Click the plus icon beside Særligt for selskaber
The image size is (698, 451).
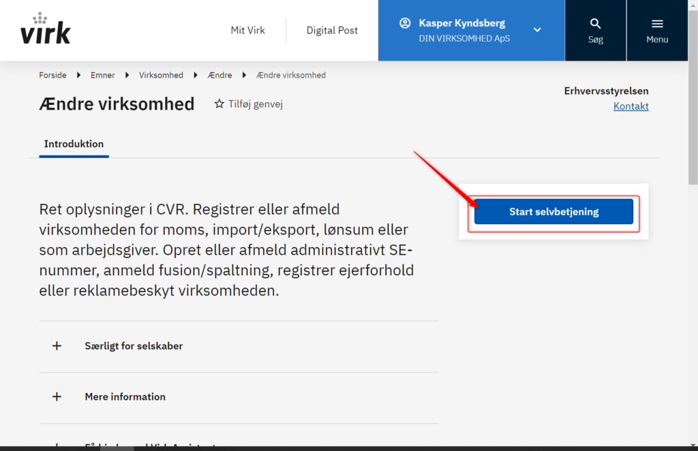[57, 346]
